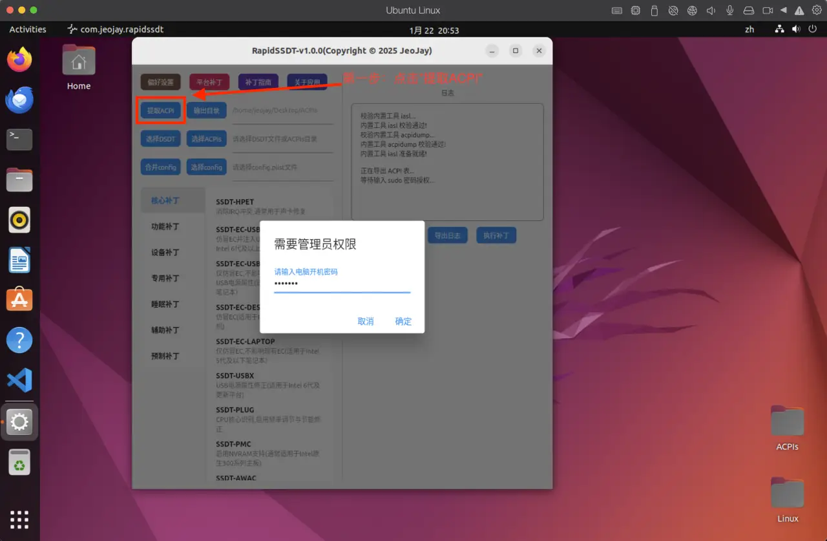This screenshot has height=541, width=827.
Task: Click the 提取ACPI button
Action: (x=161, y=111)
